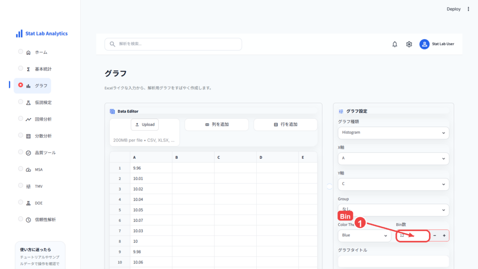Open the Group dropdown
This screenshot has height=269, width=478.
(393, 210)
